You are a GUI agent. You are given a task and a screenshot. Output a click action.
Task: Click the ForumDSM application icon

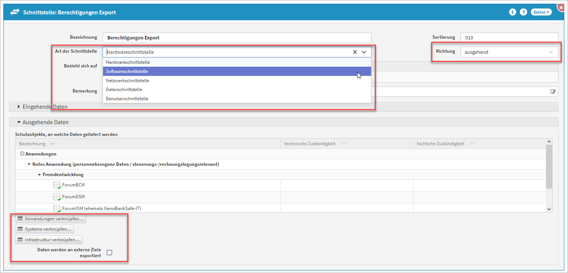[57, 197]
